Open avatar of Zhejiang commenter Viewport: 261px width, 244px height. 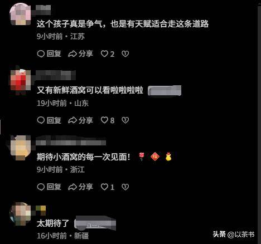21,148
